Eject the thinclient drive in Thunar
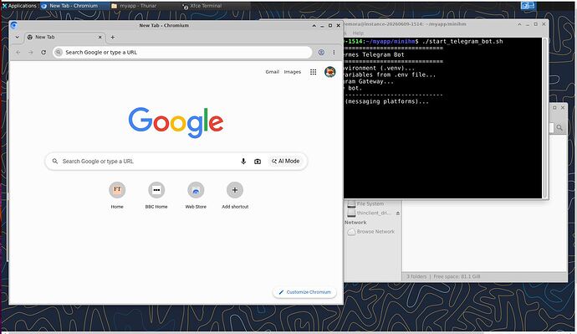 click(x=398, y=213)
